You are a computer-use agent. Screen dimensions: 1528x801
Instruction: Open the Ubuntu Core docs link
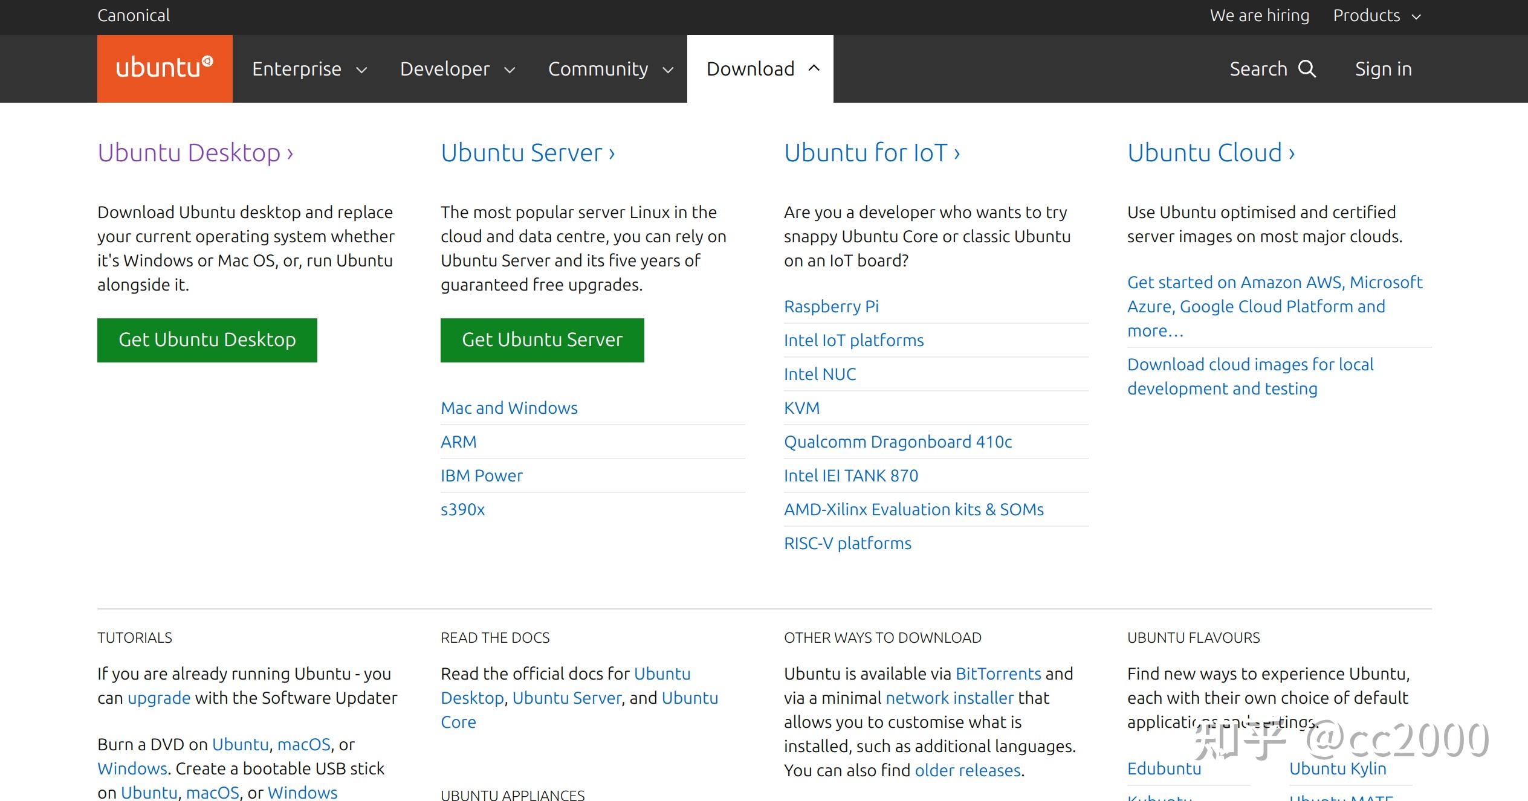[x=580, y=710]
